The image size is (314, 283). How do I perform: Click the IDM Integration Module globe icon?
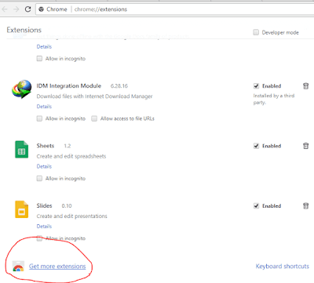pos(22,89)
